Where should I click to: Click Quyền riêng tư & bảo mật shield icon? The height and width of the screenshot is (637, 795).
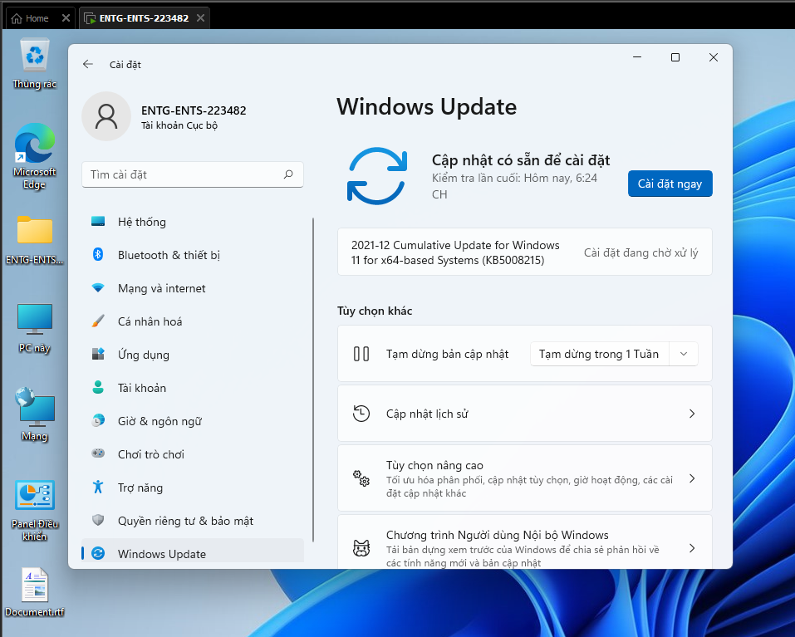click(x=98, y=520)
